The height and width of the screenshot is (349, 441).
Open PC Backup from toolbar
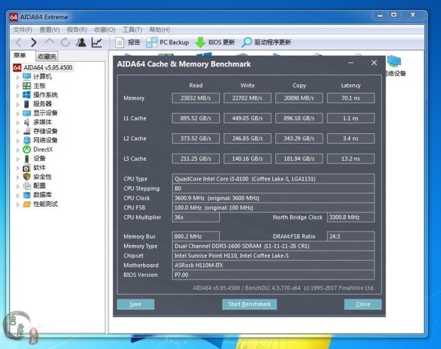coord(167,42)
